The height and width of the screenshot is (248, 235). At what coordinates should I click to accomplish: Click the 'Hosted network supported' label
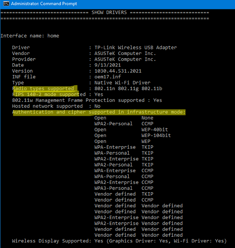point(47,106)
